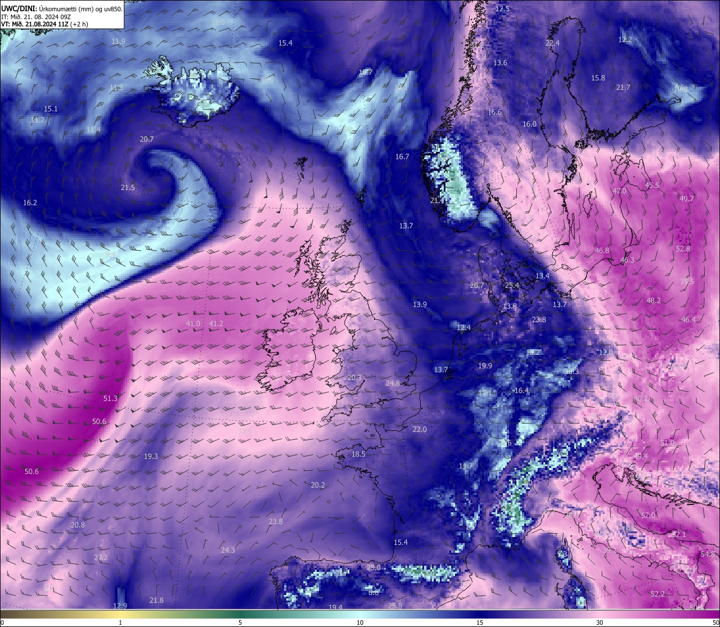Click the map value '27.2'
The height and width of the screenshot is (627, 720).
[100, 558]
